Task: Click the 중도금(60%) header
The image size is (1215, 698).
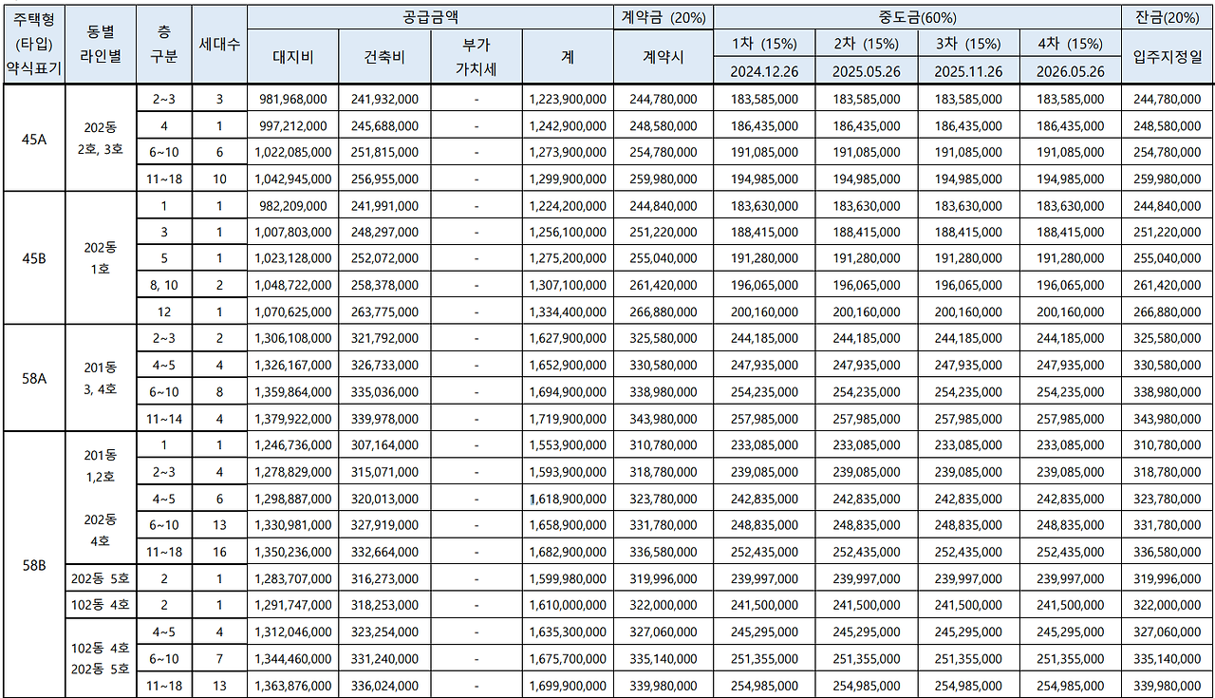Action: [917, 17]
